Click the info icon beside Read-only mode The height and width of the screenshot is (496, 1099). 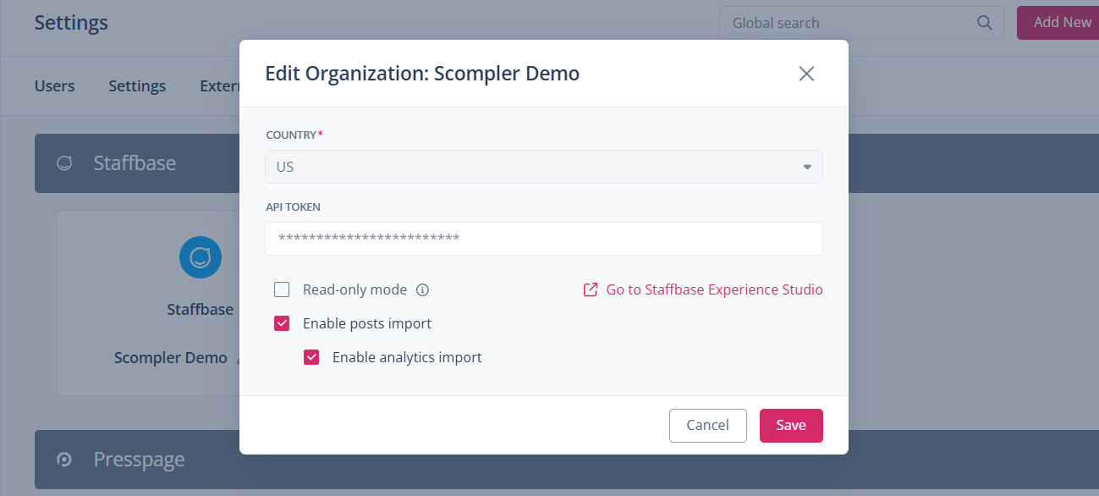click(423, 290)
